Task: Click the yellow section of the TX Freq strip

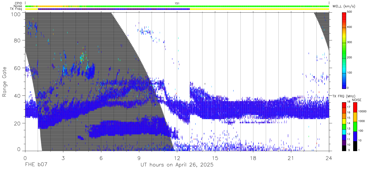Action: pos(259,9)
